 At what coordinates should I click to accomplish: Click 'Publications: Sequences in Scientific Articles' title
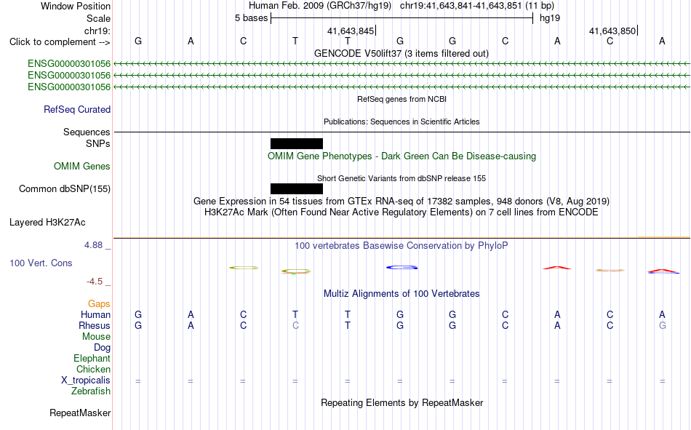402,122
